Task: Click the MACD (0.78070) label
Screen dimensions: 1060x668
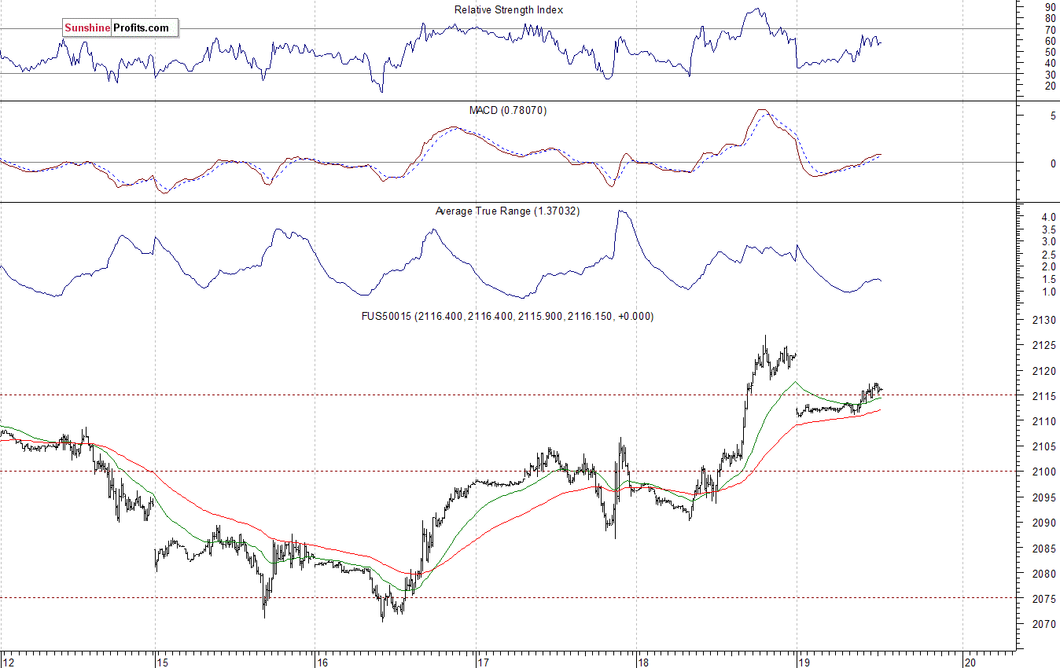Action: point(508,111)
